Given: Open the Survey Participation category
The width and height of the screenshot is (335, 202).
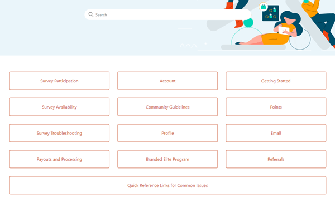Looking at the screenshot, I should [59, 81].
